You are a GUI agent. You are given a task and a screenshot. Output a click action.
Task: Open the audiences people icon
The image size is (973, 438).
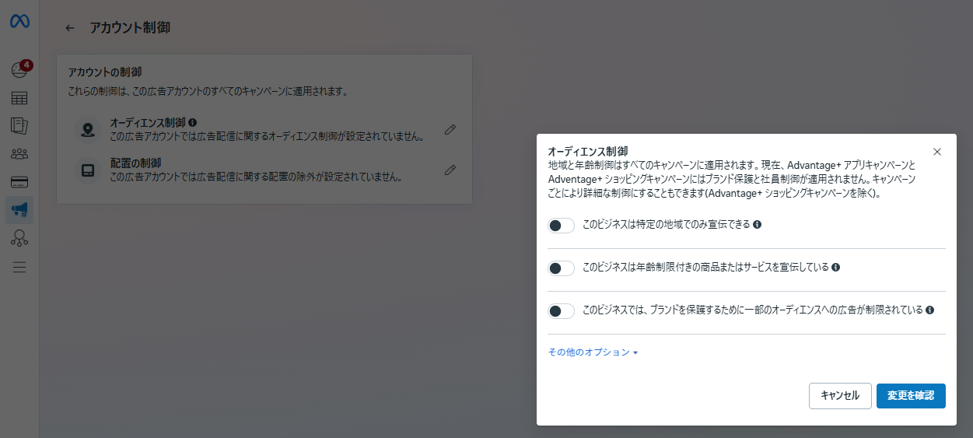(x=19, y=154)
